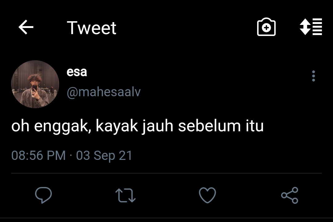Open the reply sorting order icon
Image resolution: width=333 pixels, height=222 pixels.
pos(311,27)
